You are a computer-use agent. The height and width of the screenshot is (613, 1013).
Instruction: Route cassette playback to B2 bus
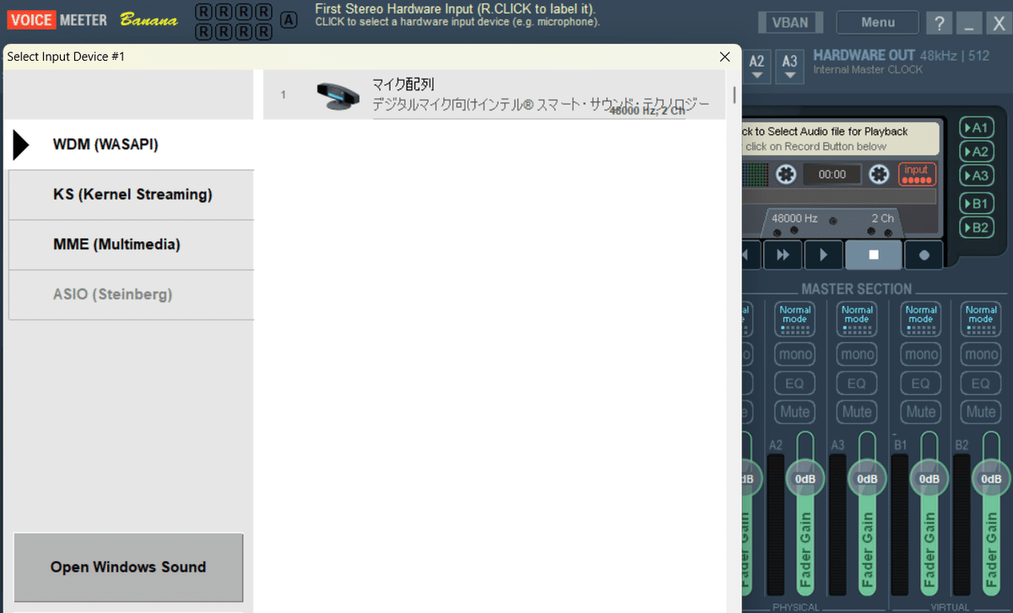coord(977,228)
